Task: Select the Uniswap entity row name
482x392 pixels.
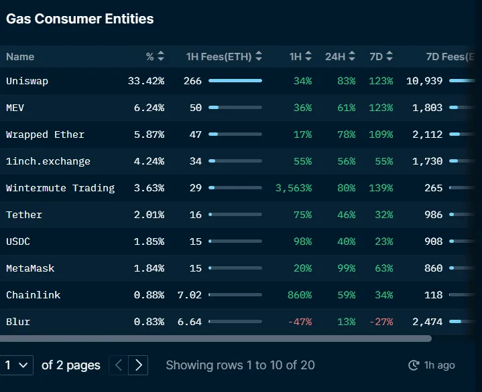Action: coord(27,81)
